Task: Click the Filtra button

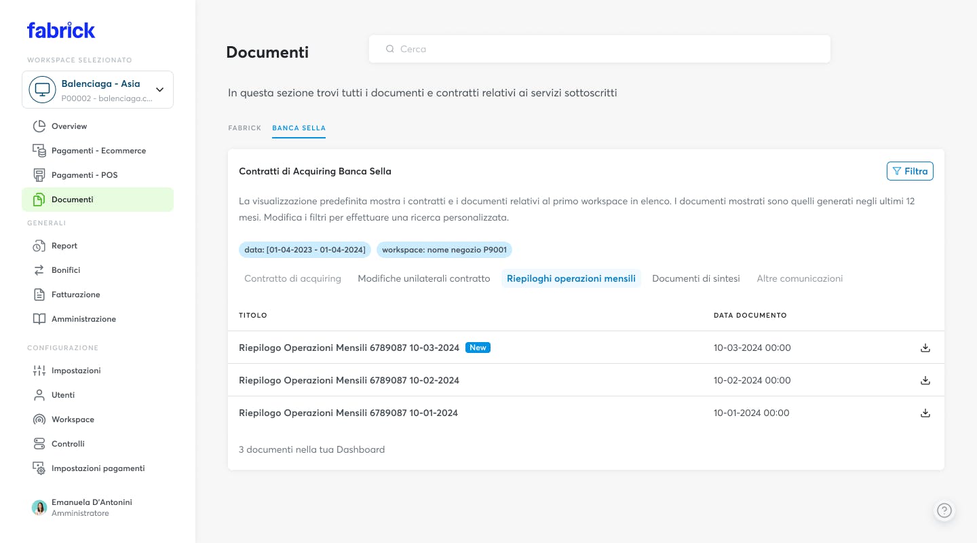Action: 910,171
